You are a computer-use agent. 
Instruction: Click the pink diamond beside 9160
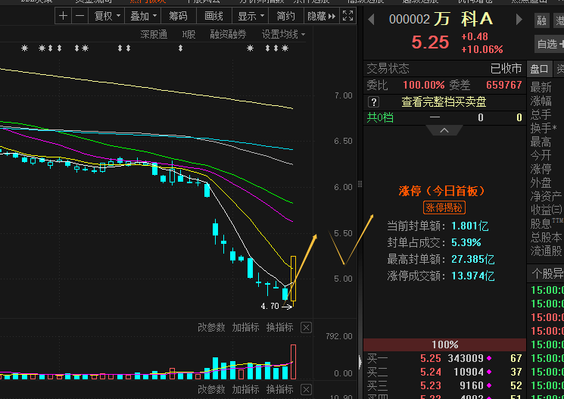(x=489, y=385)
